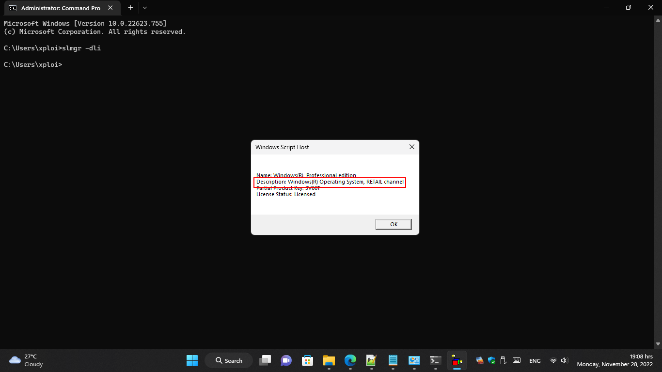Open the Windows Start menu
662x372 pixels.
192,360
